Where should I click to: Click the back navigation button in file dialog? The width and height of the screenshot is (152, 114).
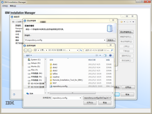(x=26, y=50)
